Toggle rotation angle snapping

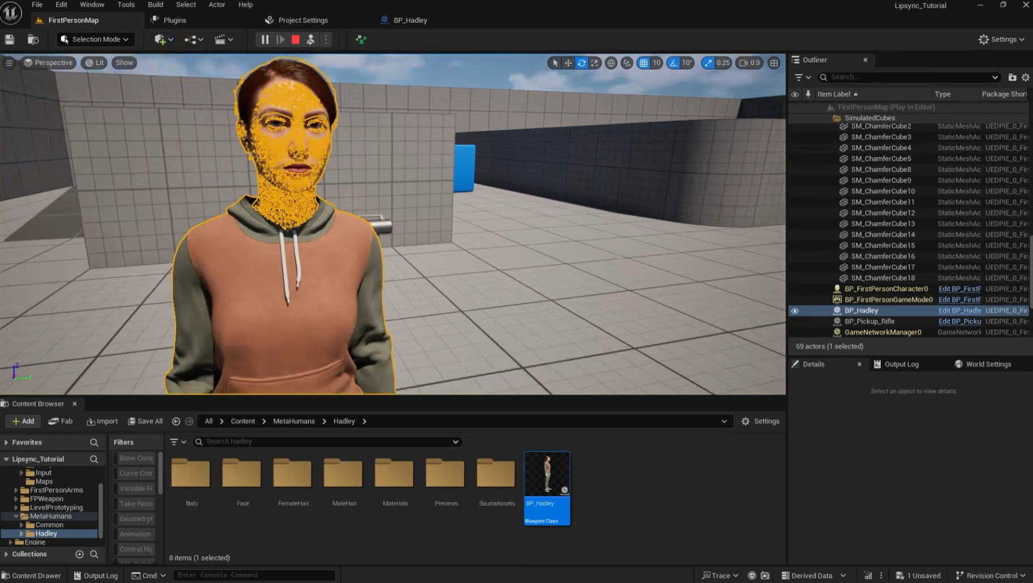tap(673, 63)
